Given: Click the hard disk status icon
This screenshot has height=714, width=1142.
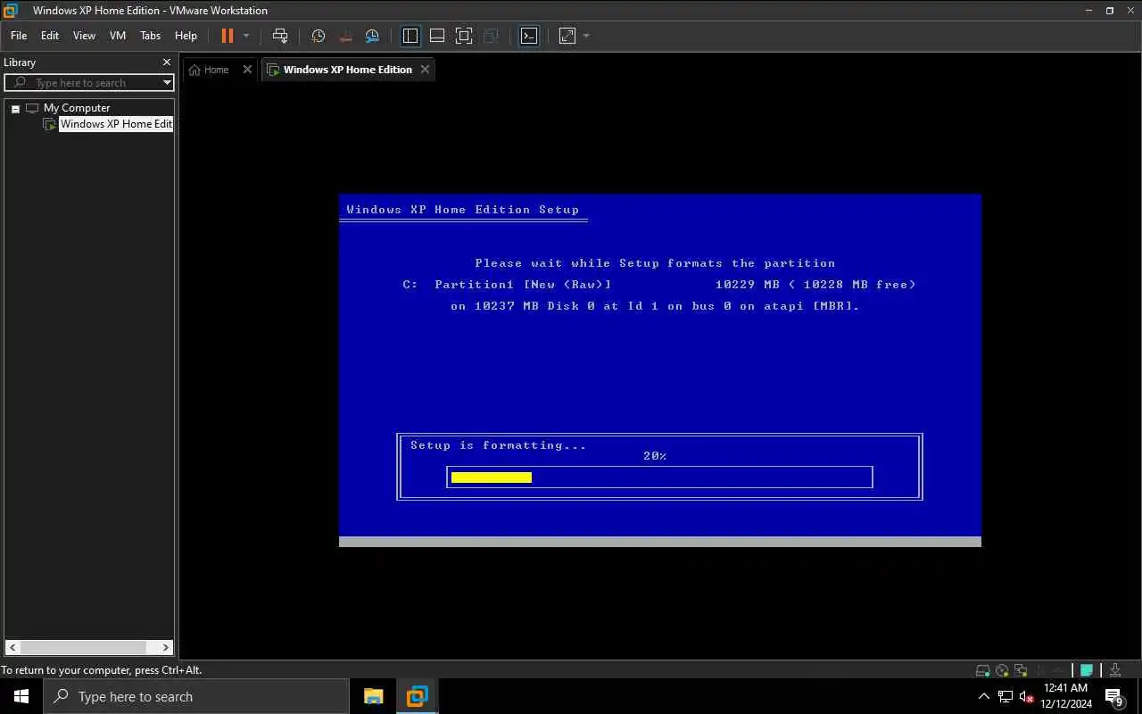Looking at the screenshot, I should (x=982, y=670).
